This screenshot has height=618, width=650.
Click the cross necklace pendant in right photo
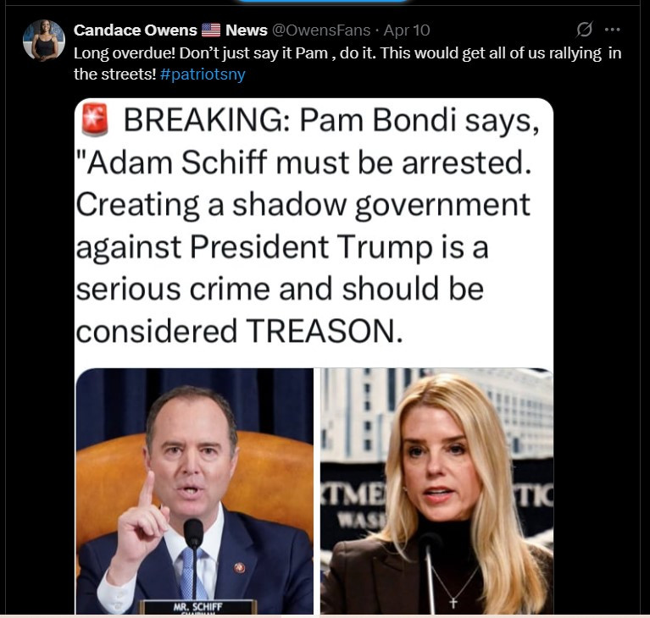click(x=453, y=602)
